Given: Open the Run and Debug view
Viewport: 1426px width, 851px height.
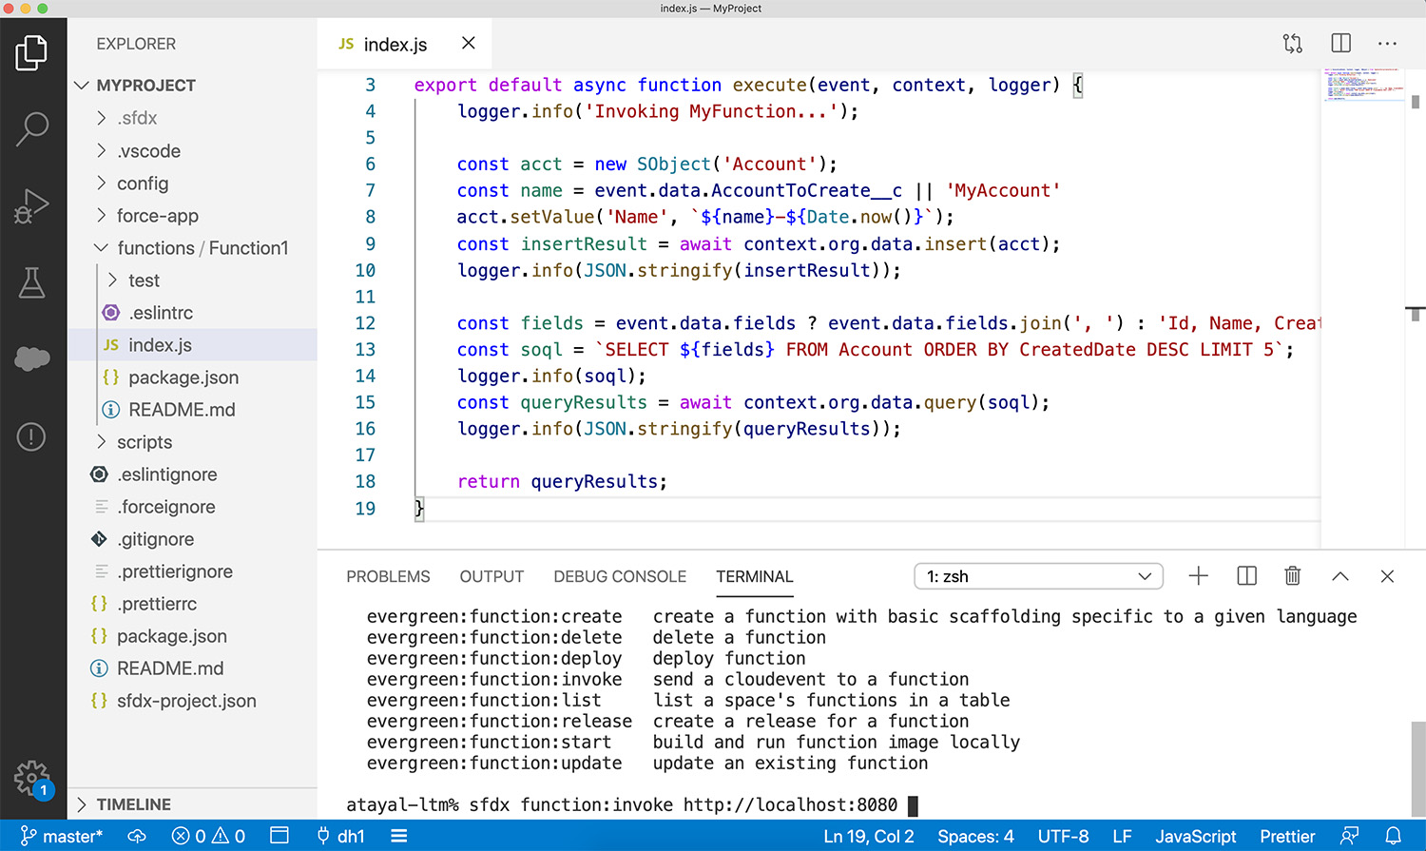Looking at the screenshot, I should (x=32, y=206).
